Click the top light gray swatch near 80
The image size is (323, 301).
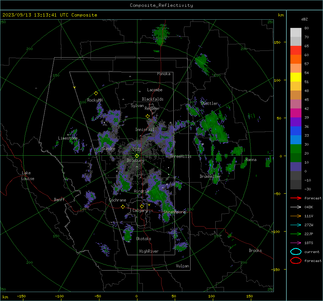tap(296, 32)
